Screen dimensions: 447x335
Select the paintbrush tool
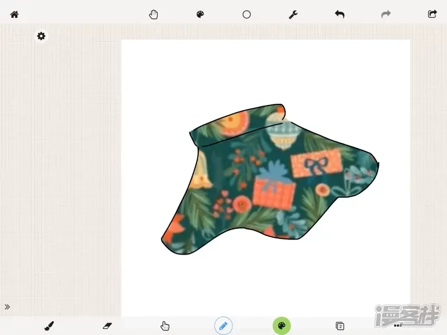click(49, 326)
